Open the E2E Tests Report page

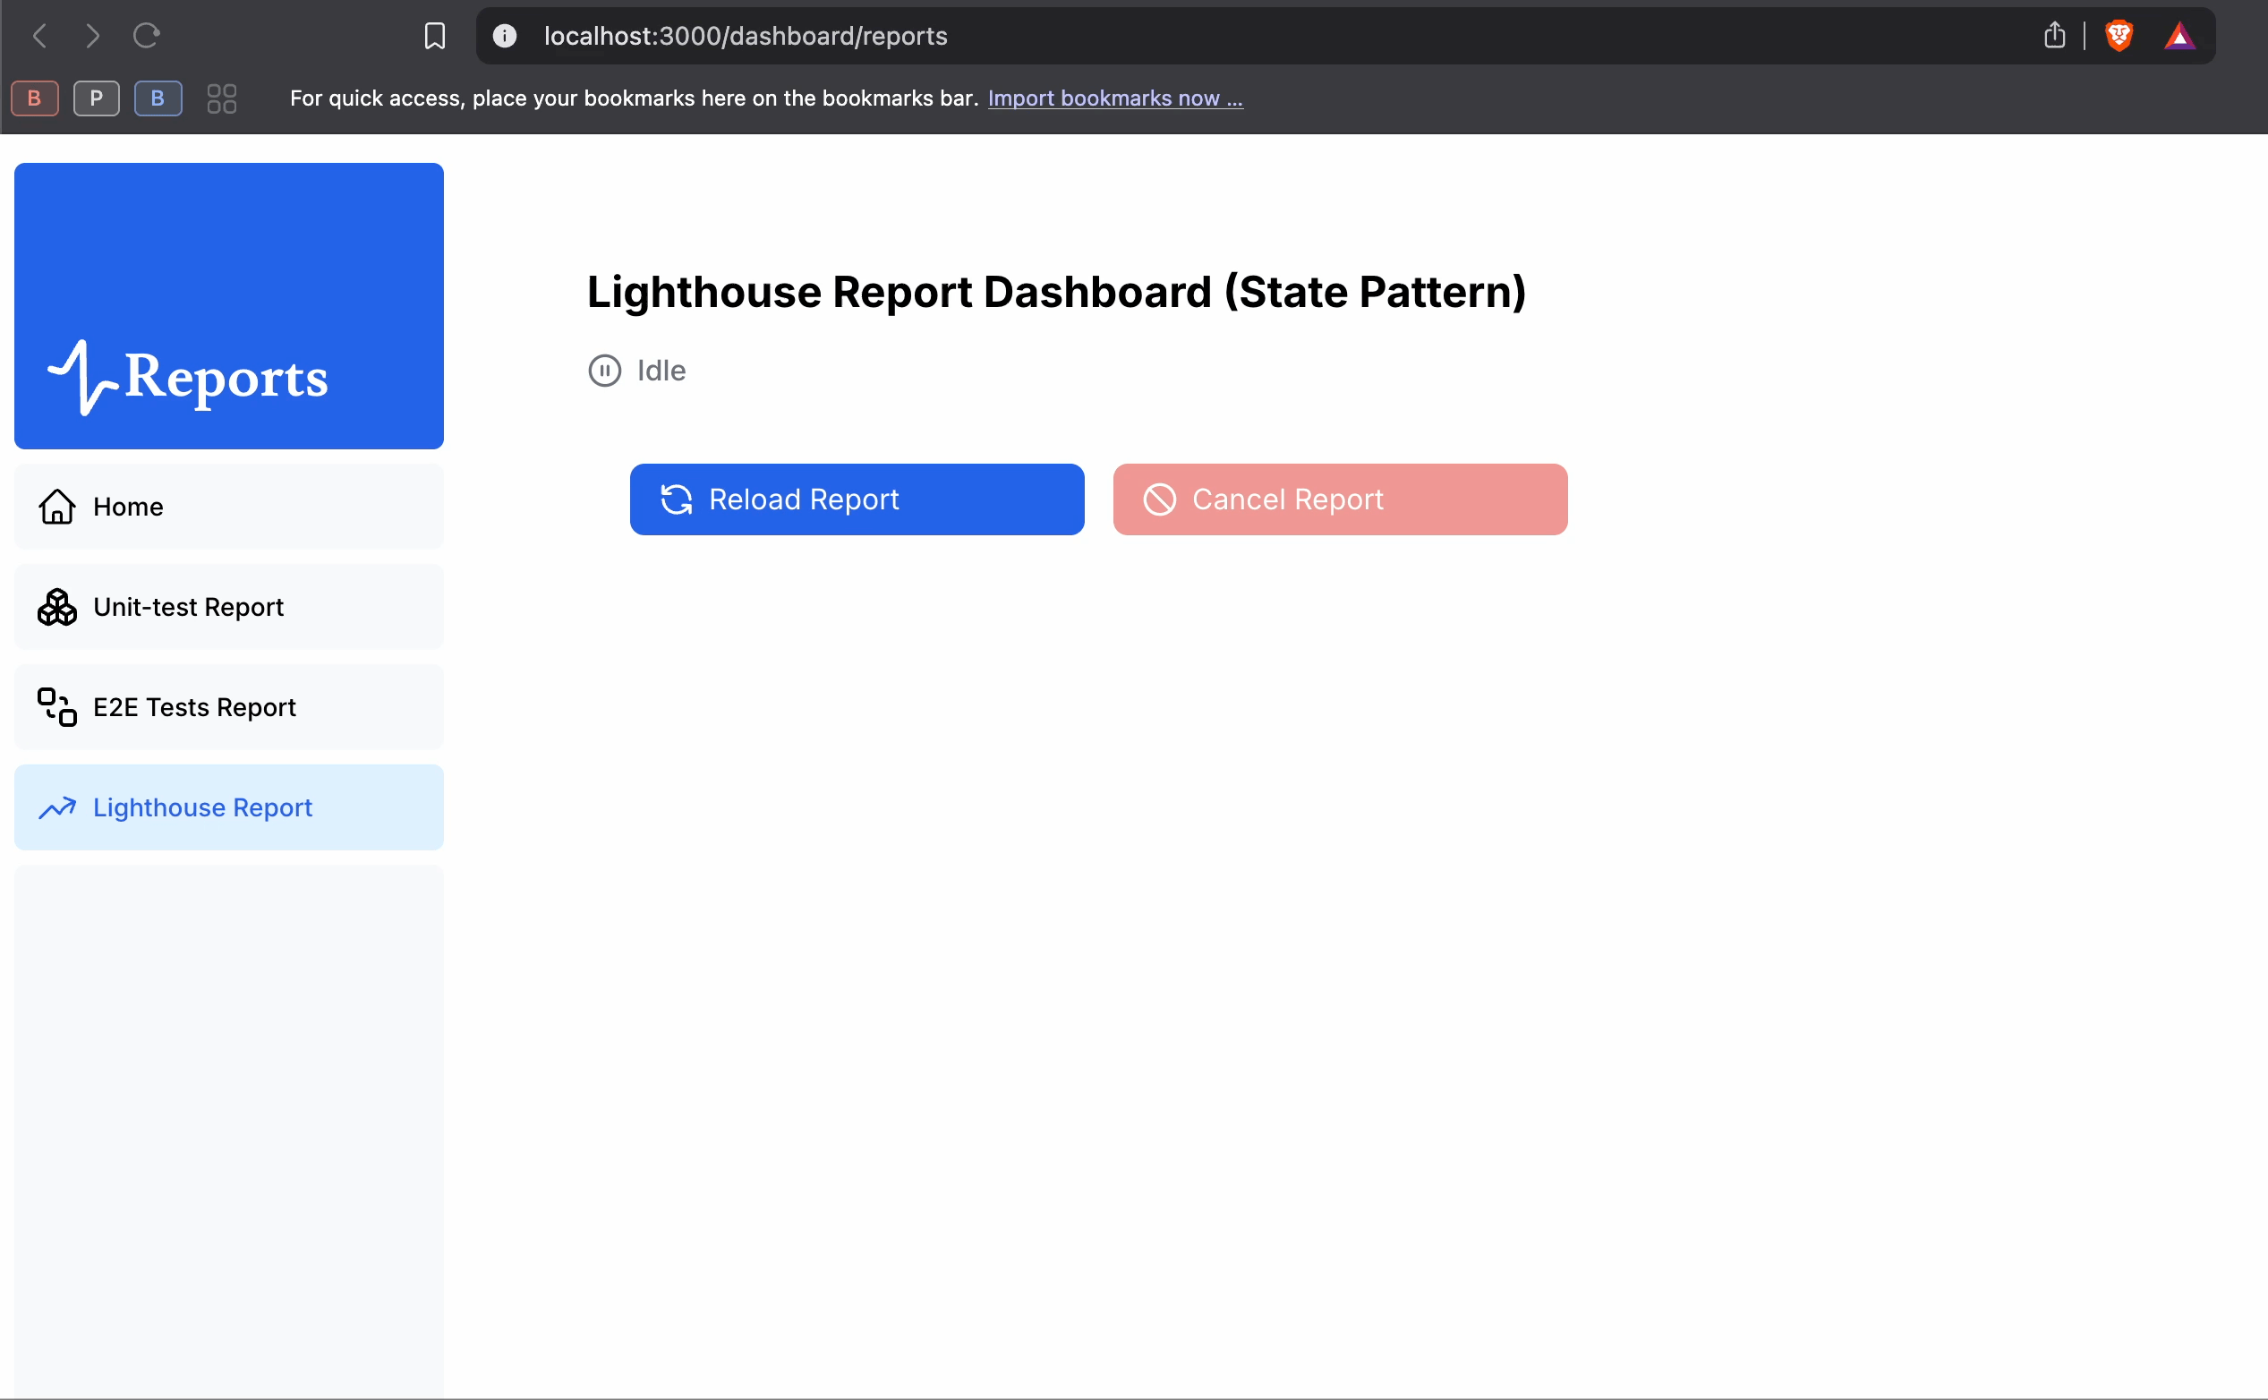pyautogui.click(x=228, y=706)
